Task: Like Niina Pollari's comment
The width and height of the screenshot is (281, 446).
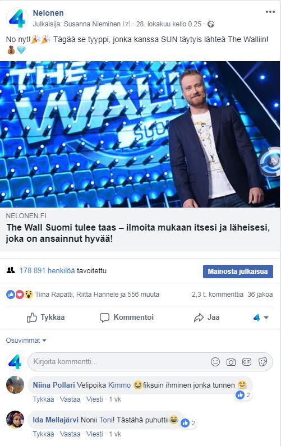Action: (44, 399)
